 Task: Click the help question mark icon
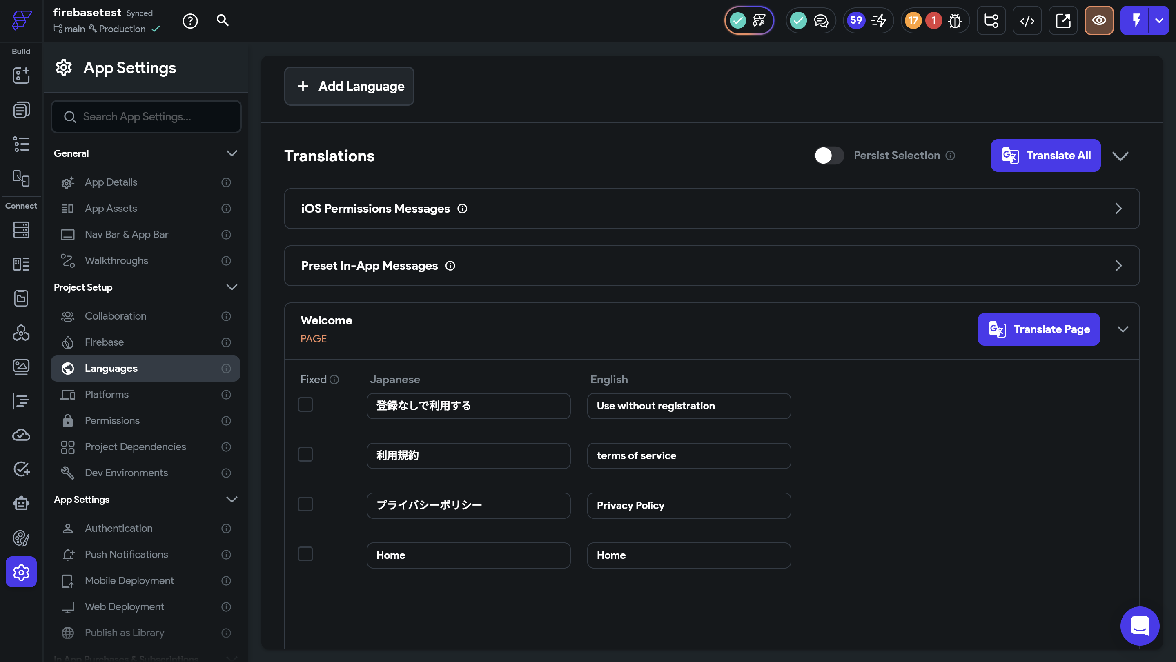(x=190, y=20)
